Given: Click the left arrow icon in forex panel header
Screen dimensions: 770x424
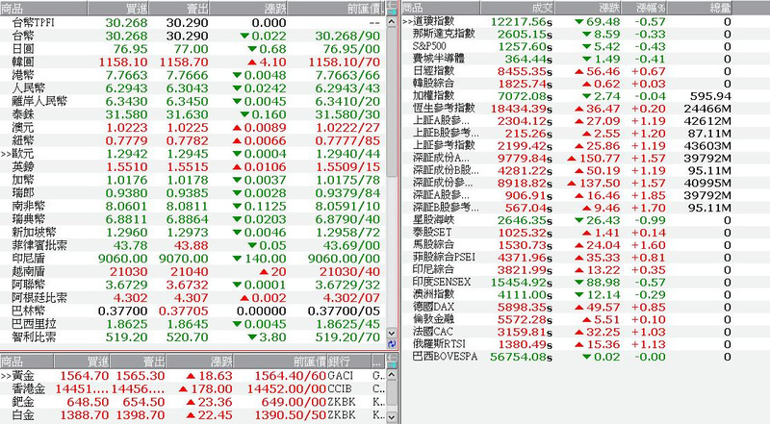Looking at the screenshot, I should [392, 5].
